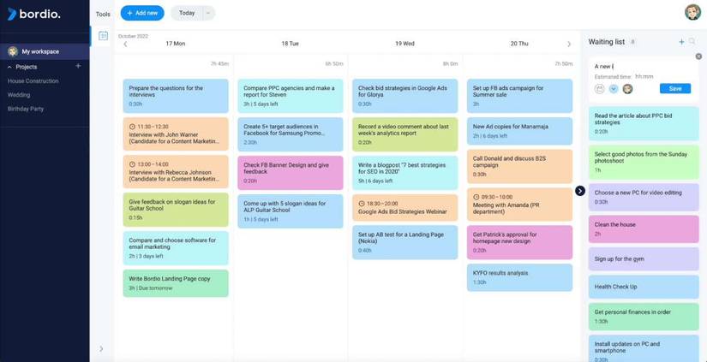Click the assignee avatar in the new task form
The image size is (707, 362).
[x=627, y=89]
